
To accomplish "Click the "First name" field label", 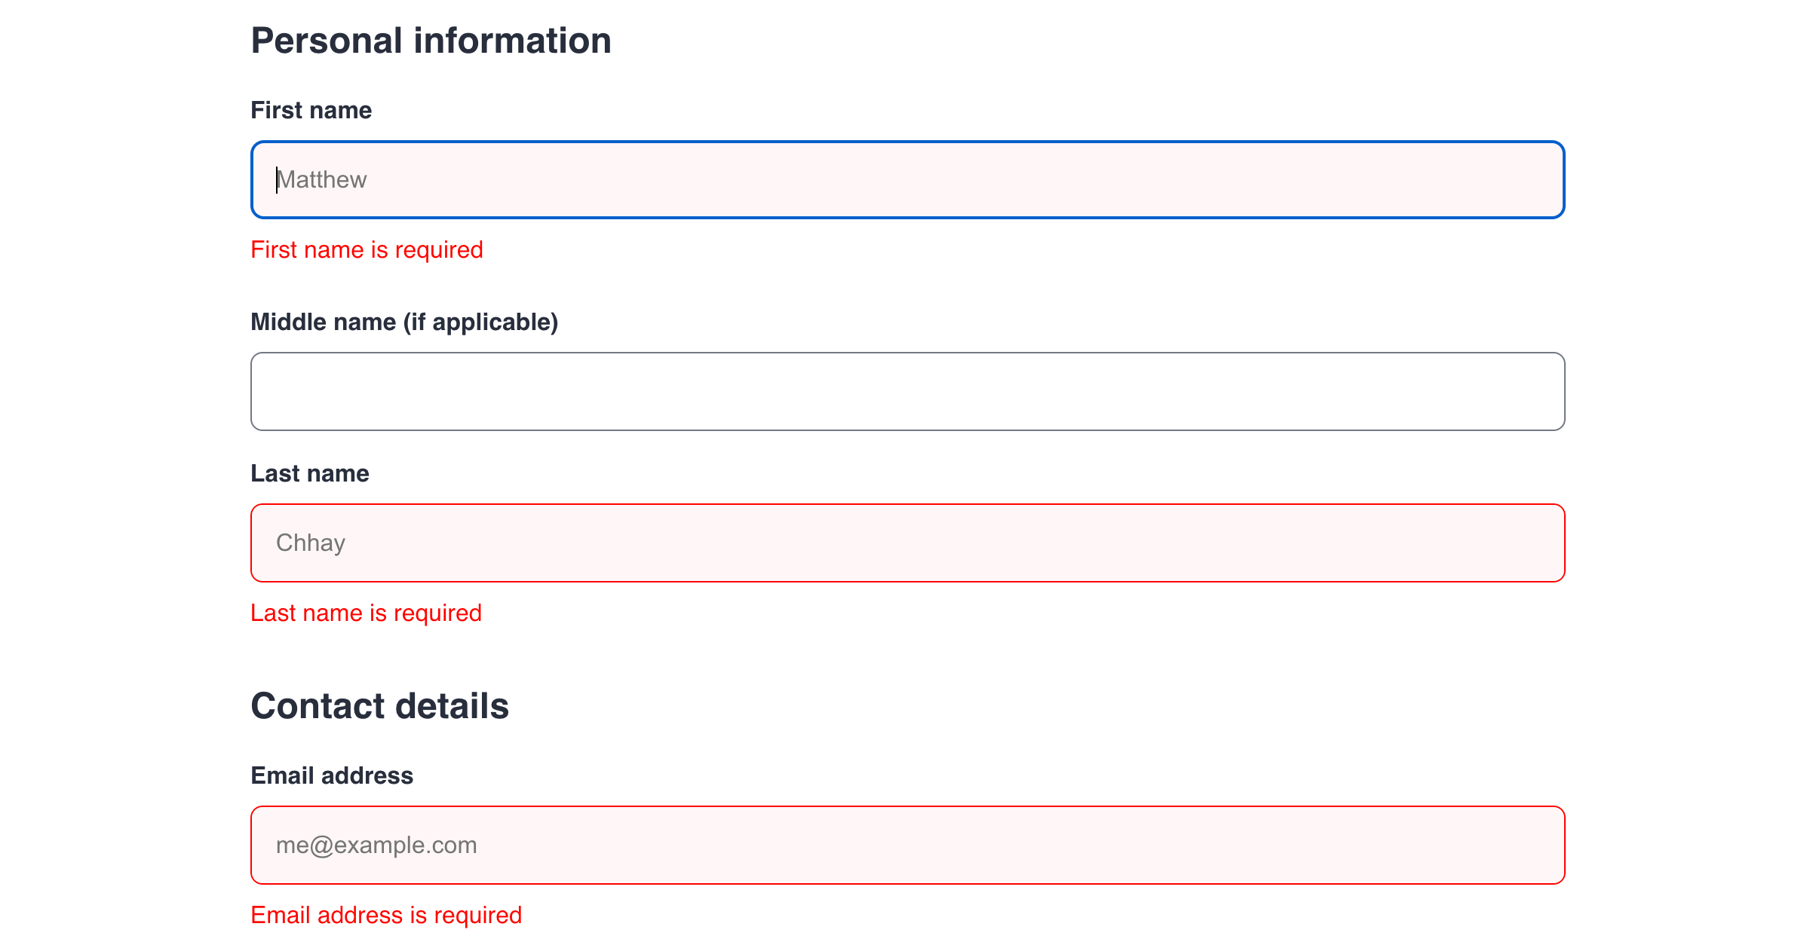I will [311, 110].
